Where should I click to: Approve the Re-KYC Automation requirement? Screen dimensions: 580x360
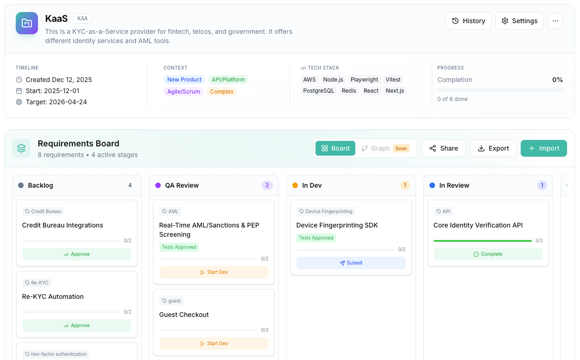[x=77, y=325]
